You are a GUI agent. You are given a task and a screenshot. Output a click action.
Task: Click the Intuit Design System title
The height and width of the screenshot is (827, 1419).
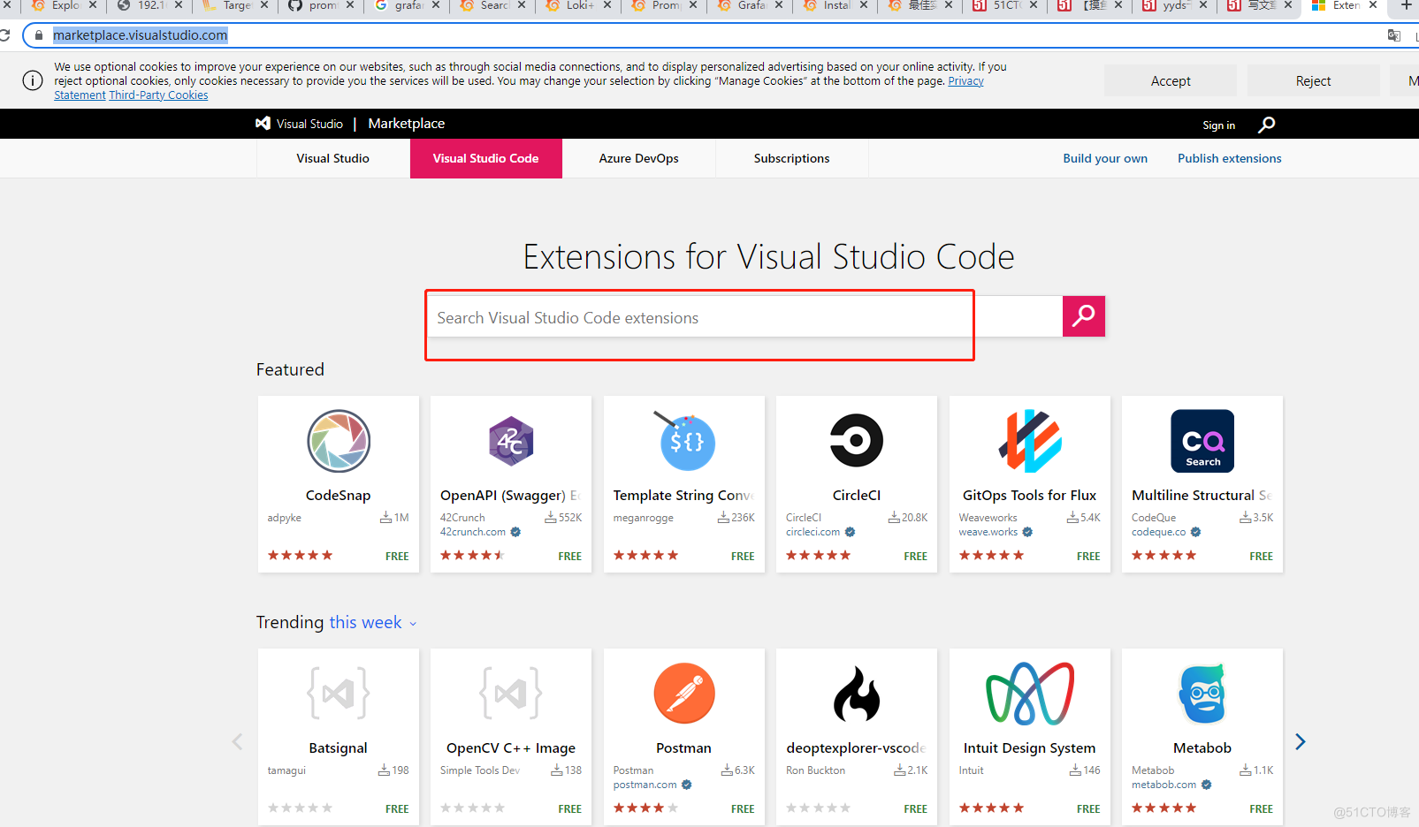(x=1030, y=748)
